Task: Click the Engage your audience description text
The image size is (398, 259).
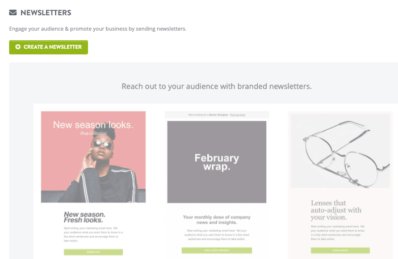Action: (98, 29)
